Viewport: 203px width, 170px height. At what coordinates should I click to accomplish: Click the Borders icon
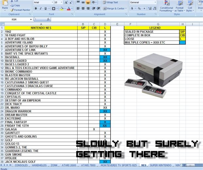(x=54, y=8)
